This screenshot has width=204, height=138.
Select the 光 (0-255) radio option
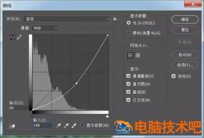coord(129,23)
